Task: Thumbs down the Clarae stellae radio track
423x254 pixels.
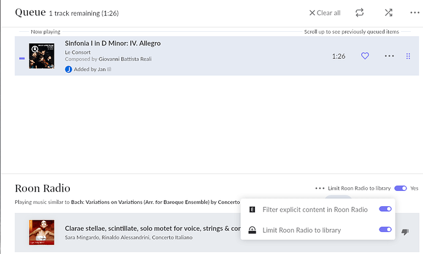Action: point(405,232)
